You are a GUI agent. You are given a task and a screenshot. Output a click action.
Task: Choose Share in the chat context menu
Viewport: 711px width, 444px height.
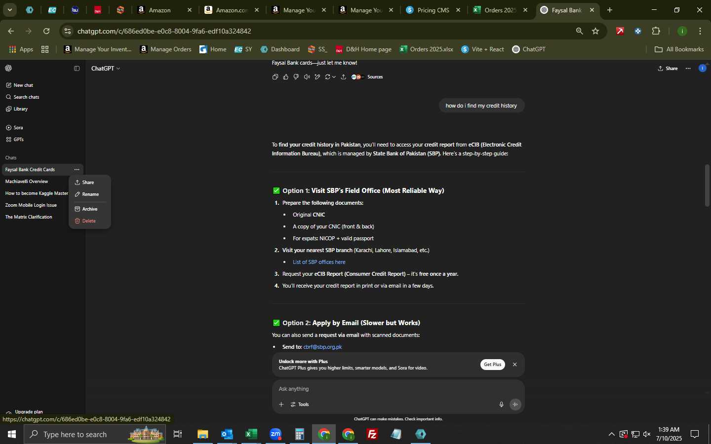coord(89,183)
